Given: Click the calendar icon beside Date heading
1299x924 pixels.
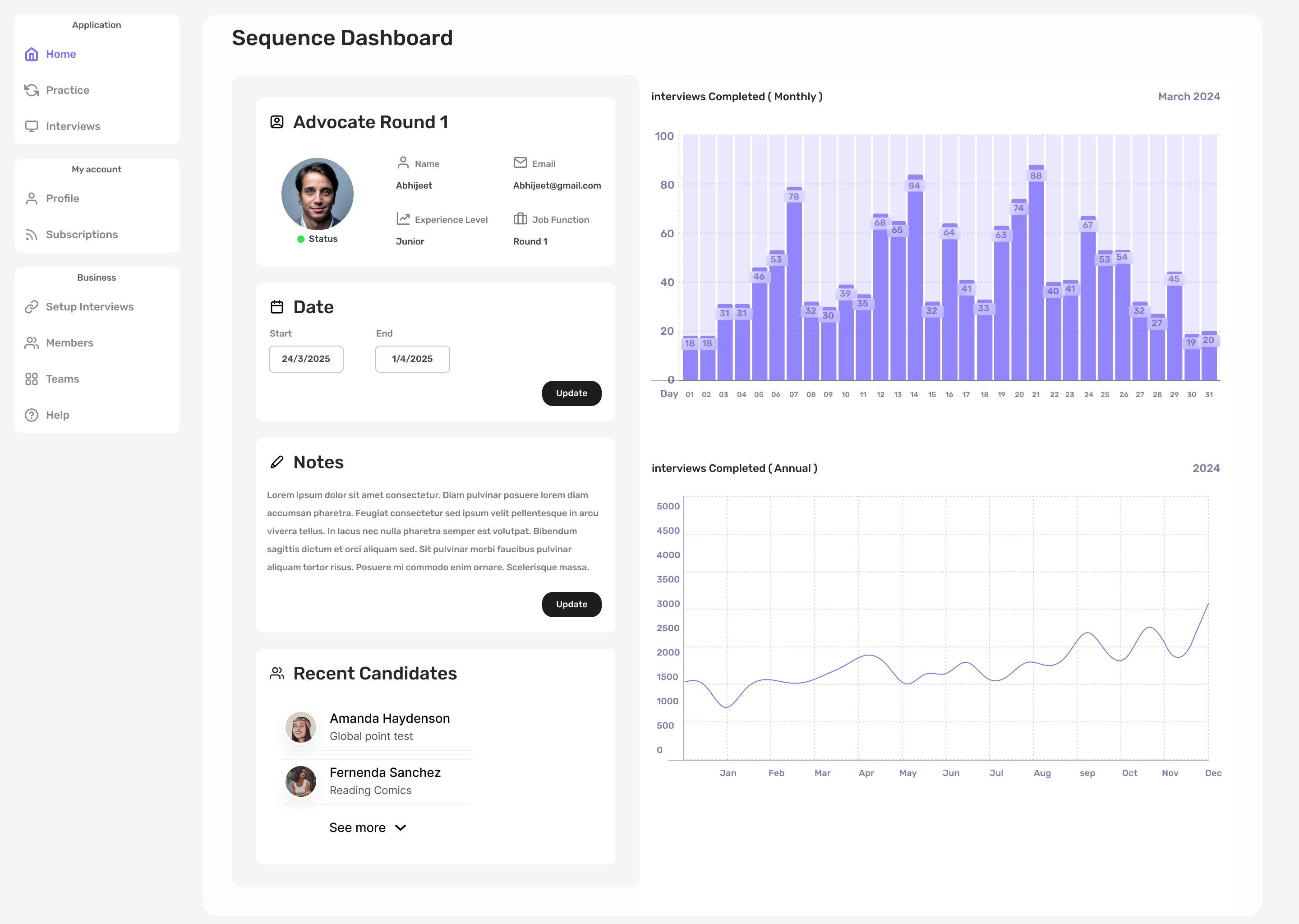Looking at the screenshot, I should click(x=277, y=306).
